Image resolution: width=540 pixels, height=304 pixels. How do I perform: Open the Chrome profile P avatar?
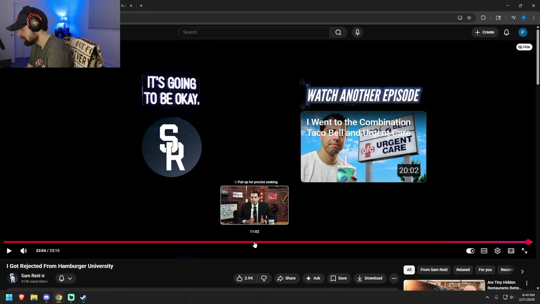[524, 18]
